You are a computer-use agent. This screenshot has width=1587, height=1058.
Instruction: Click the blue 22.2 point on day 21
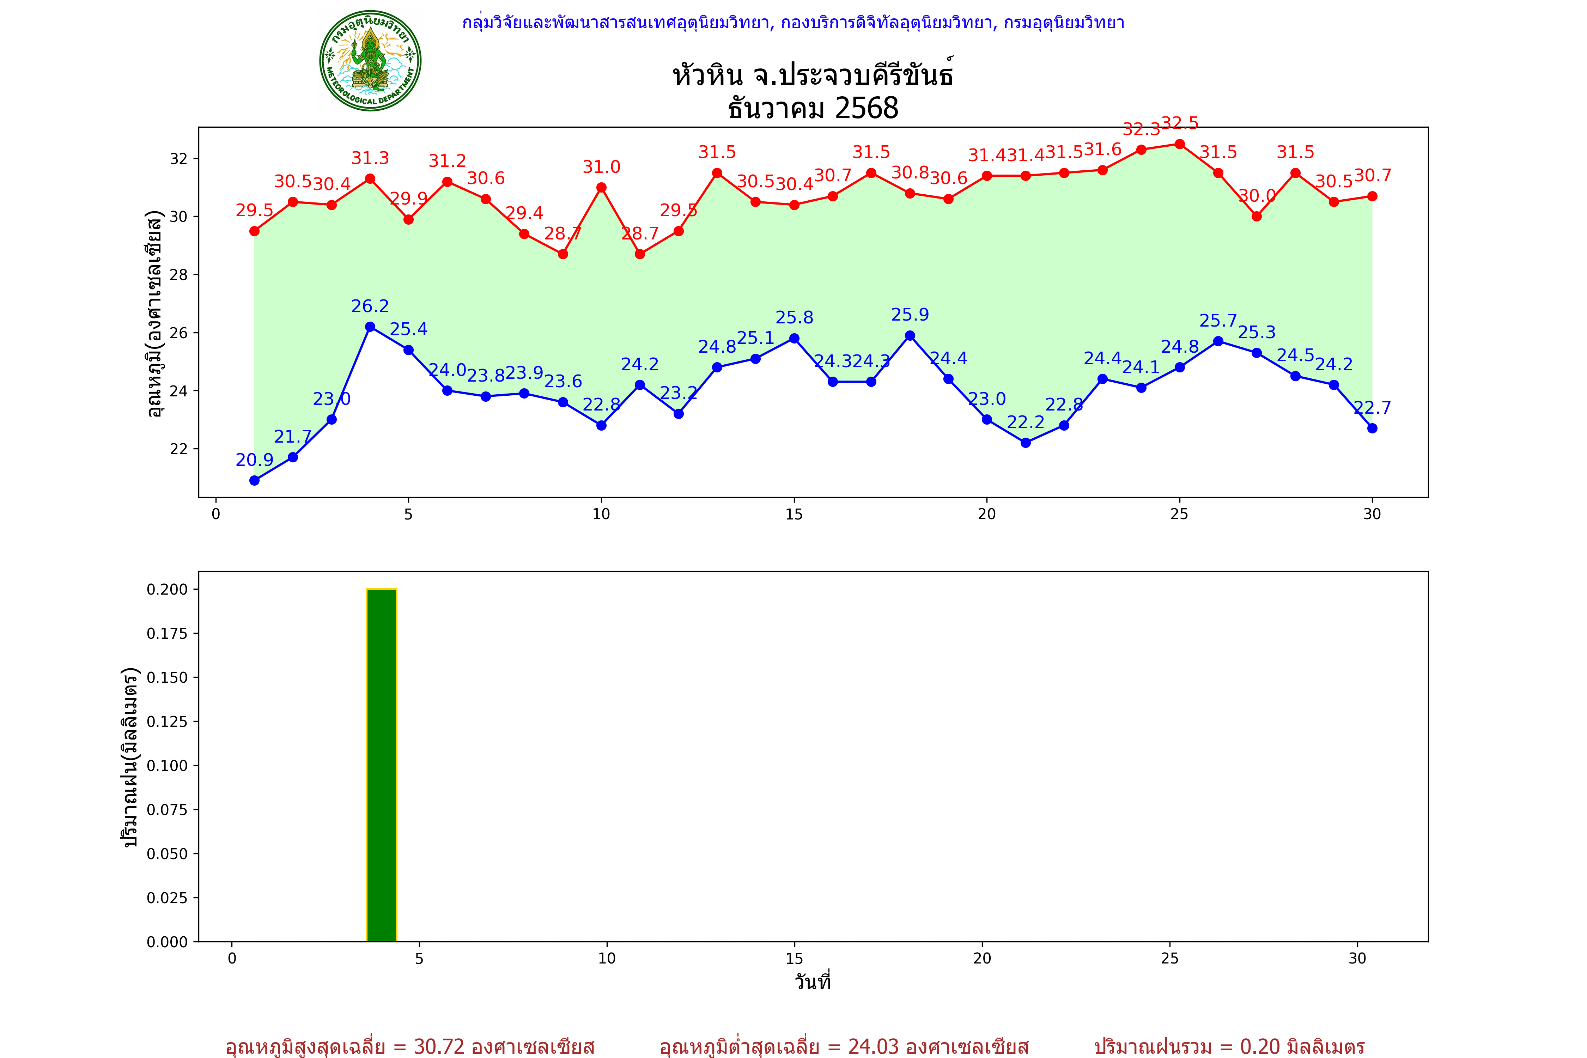pyautogui.click(x=1026, y=443)
